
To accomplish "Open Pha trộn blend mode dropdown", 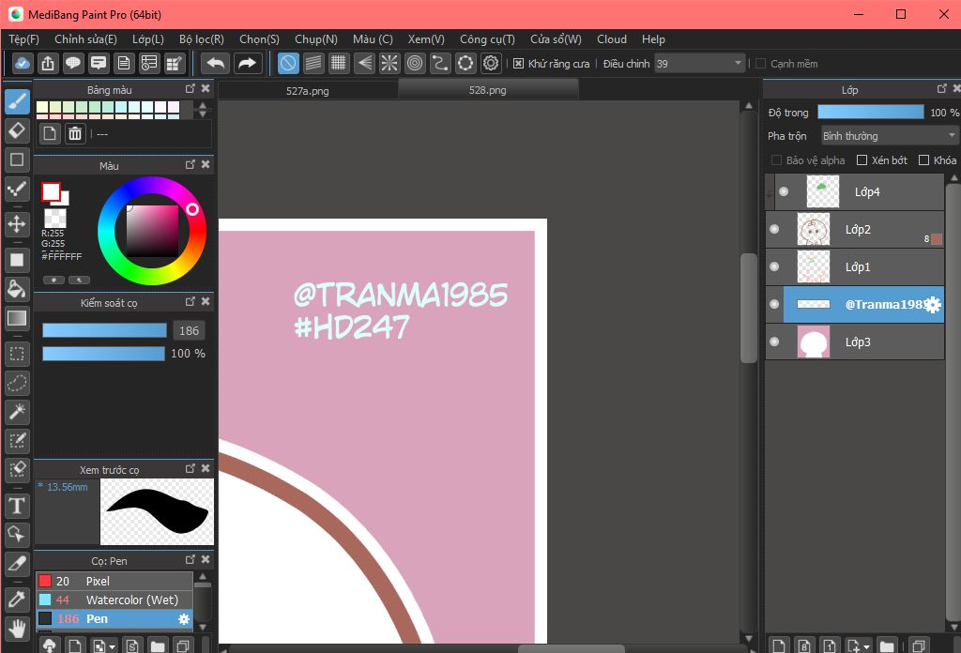I will pos(890,135).
